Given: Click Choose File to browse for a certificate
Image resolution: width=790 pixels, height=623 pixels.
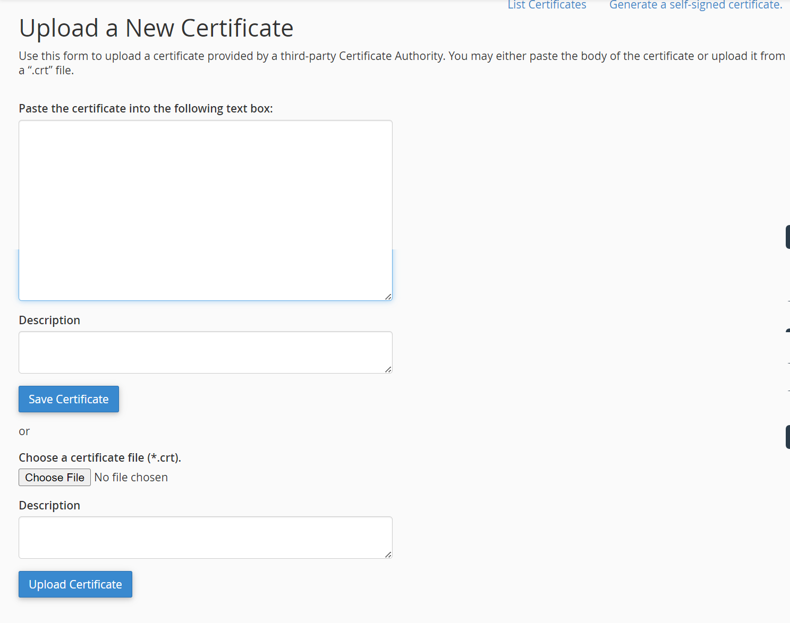Looking at the screenshot, I should [x=54, y=477].
